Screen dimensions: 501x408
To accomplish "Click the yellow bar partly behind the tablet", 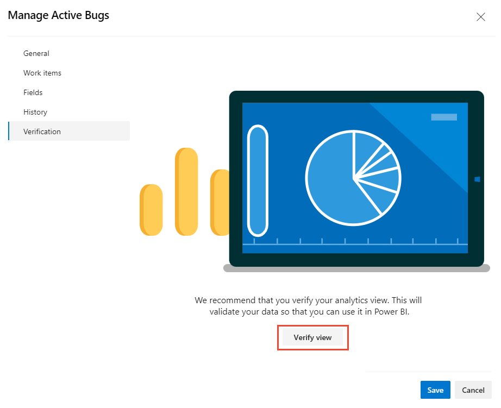I will [x=220, y=203].
